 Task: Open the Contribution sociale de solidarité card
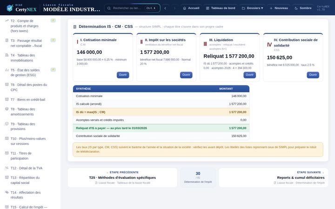click(313, 75)
